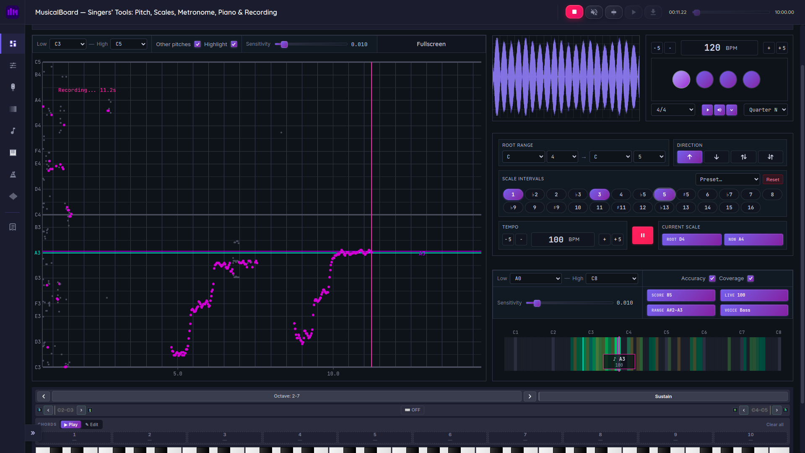Uncheck the Coverage checkbox
This screenshot has width=805, height=453.
tap(750, 279)
